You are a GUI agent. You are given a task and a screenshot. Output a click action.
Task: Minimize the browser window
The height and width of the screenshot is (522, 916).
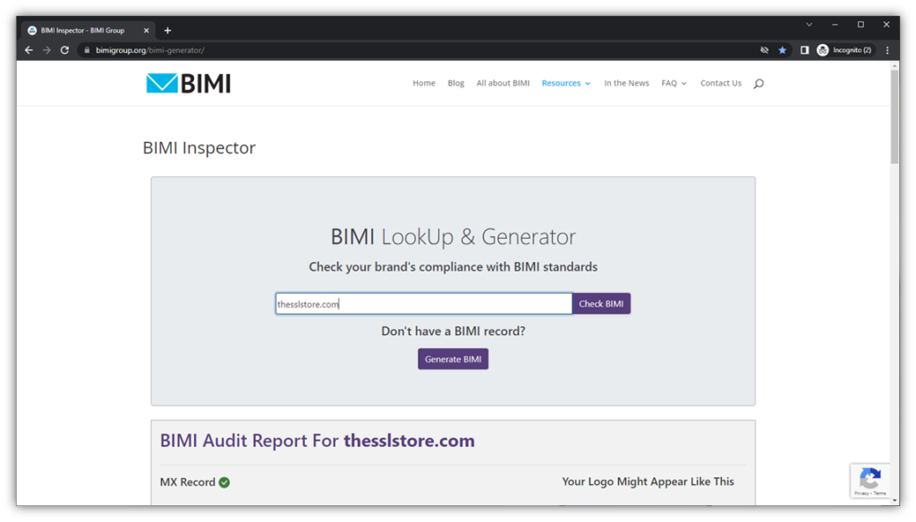tap(835, 24)
